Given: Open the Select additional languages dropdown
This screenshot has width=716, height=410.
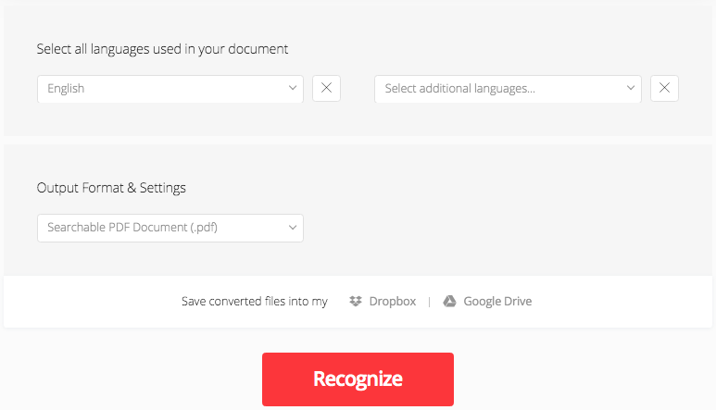Looking at the screenshot, I should click(x=508, y=89).
